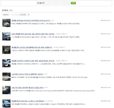Open second result title mentioning ppf 코팅
This screenshot has width=114, height=108.
33,34
